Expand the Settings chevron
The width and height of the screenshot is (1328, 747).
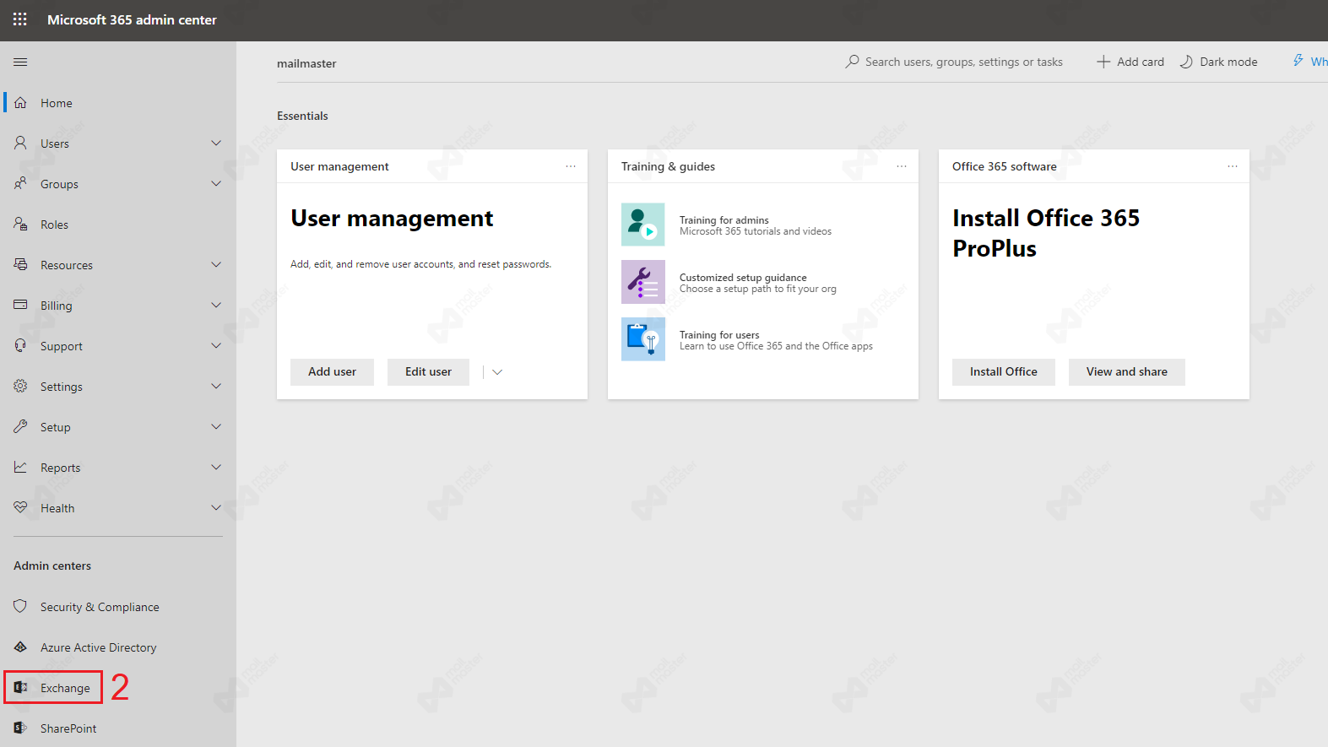click(216, 386)
